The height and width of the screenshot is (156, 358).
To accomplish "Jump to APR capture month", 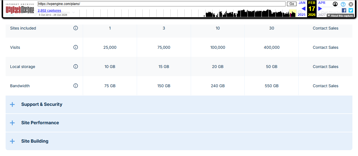I will [322, 3].
